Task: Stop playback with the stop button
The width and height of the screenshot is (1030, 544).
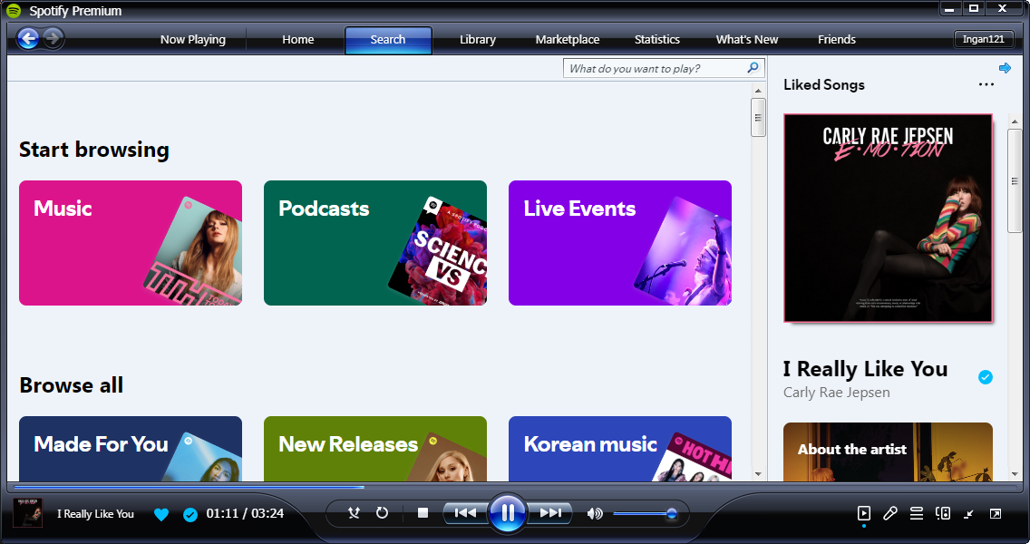Action: 423,512
